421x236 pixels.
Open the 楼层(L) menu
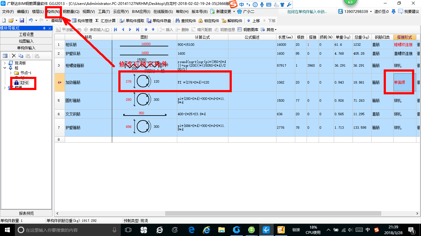coord(38,12)
